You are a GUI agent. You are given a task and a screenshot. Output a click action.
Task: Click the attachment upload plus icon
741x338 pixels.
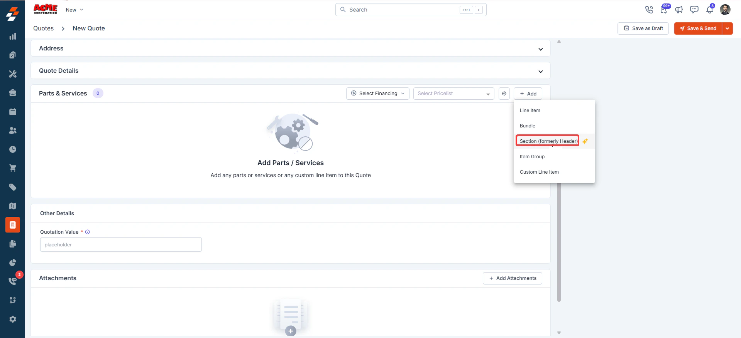291,331
